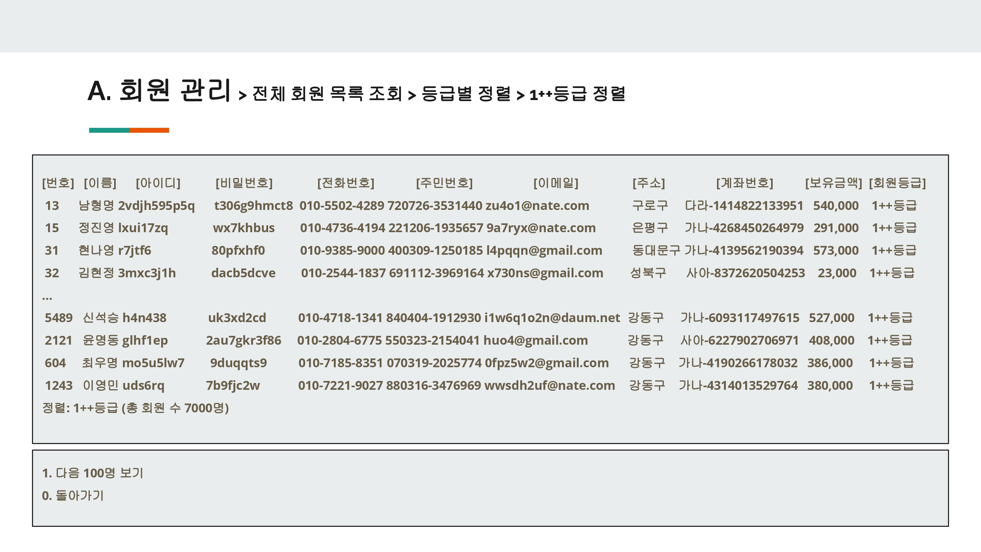Viewport: 981px width, 552px height.
Task: Click email zu4o1@nate.com
Action: point(537,205)
